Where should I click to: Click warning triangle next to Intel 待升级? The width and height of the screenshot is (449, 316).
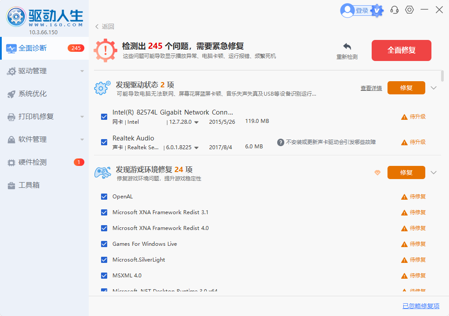[404, 117]
